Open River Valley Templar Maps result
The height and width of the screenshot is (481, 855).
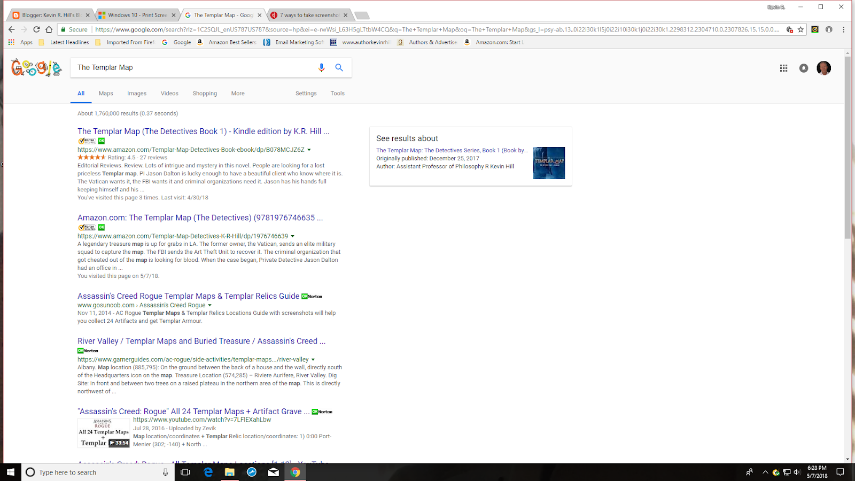click(x=201, y=341)
